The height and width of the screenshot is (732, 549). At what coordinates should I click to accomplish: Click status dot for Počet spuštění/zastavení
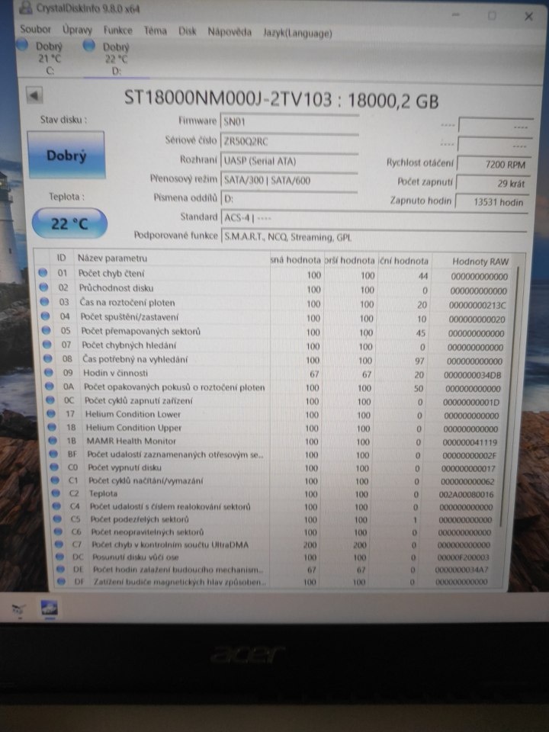(45, 316)
